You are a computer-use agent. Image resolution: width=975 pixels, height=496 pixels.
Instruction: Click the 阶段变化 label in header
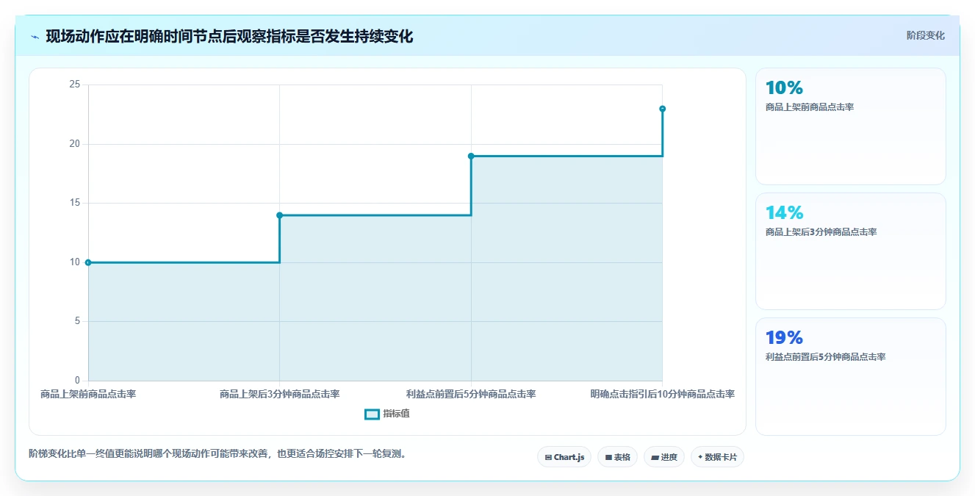[925, 35]
